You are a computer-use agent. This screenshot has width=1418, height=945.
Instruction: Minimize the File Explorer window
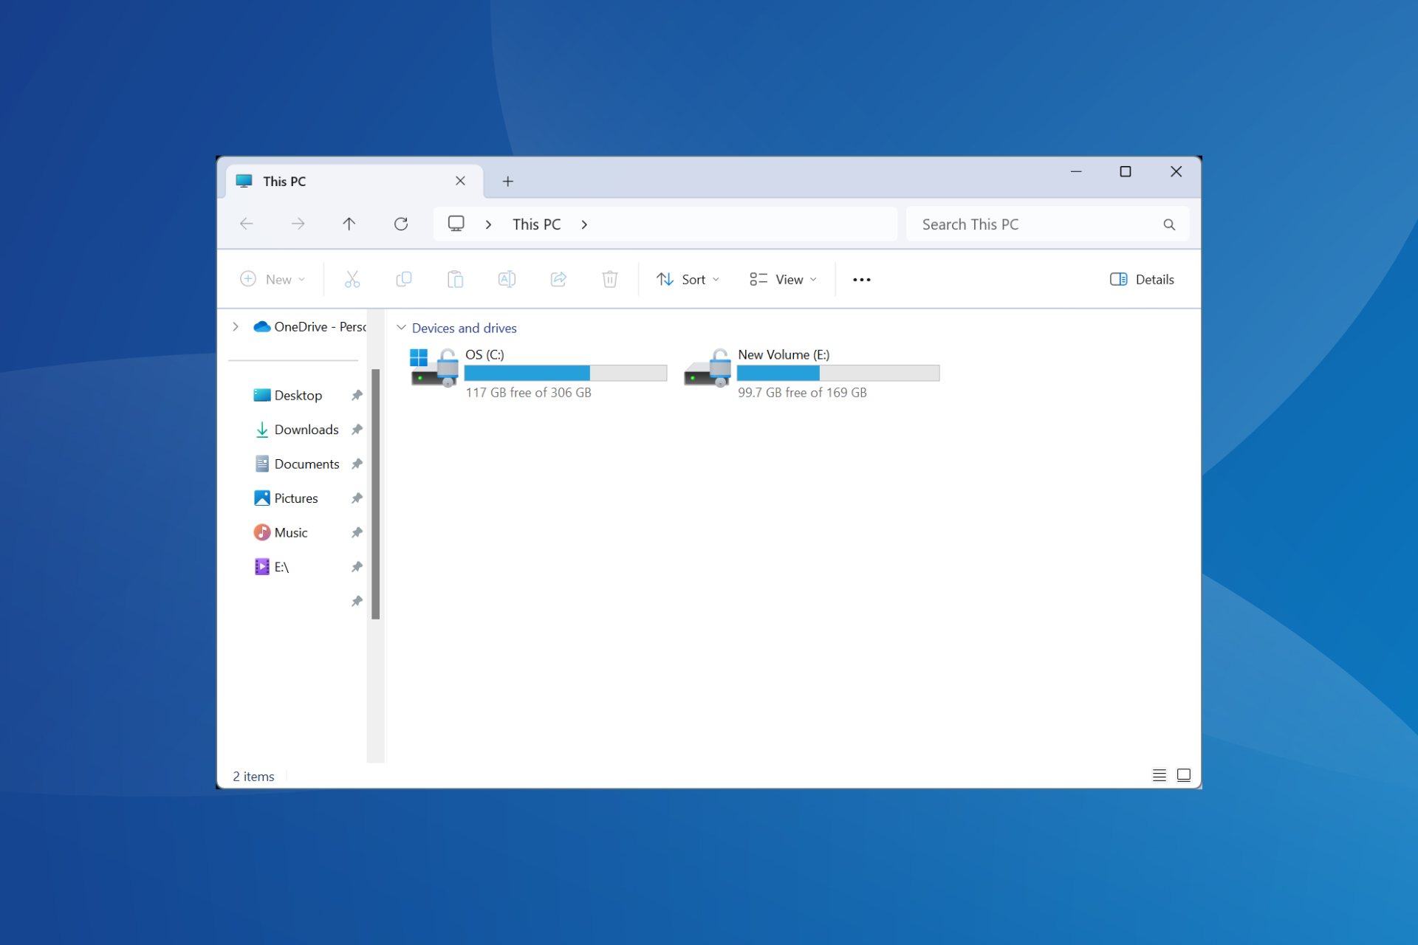point(1076,171)
